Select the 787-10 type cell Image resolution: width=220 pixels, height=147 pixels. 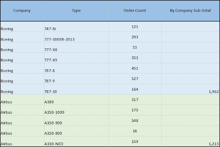tap(51, 92)
